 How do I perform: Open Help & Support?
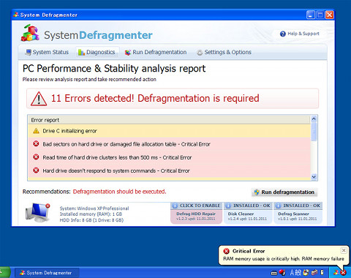point(299,34)
